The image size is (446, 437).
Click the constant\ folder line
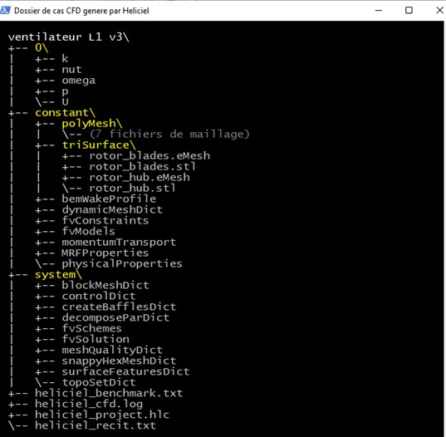click(x=65, y=113)
